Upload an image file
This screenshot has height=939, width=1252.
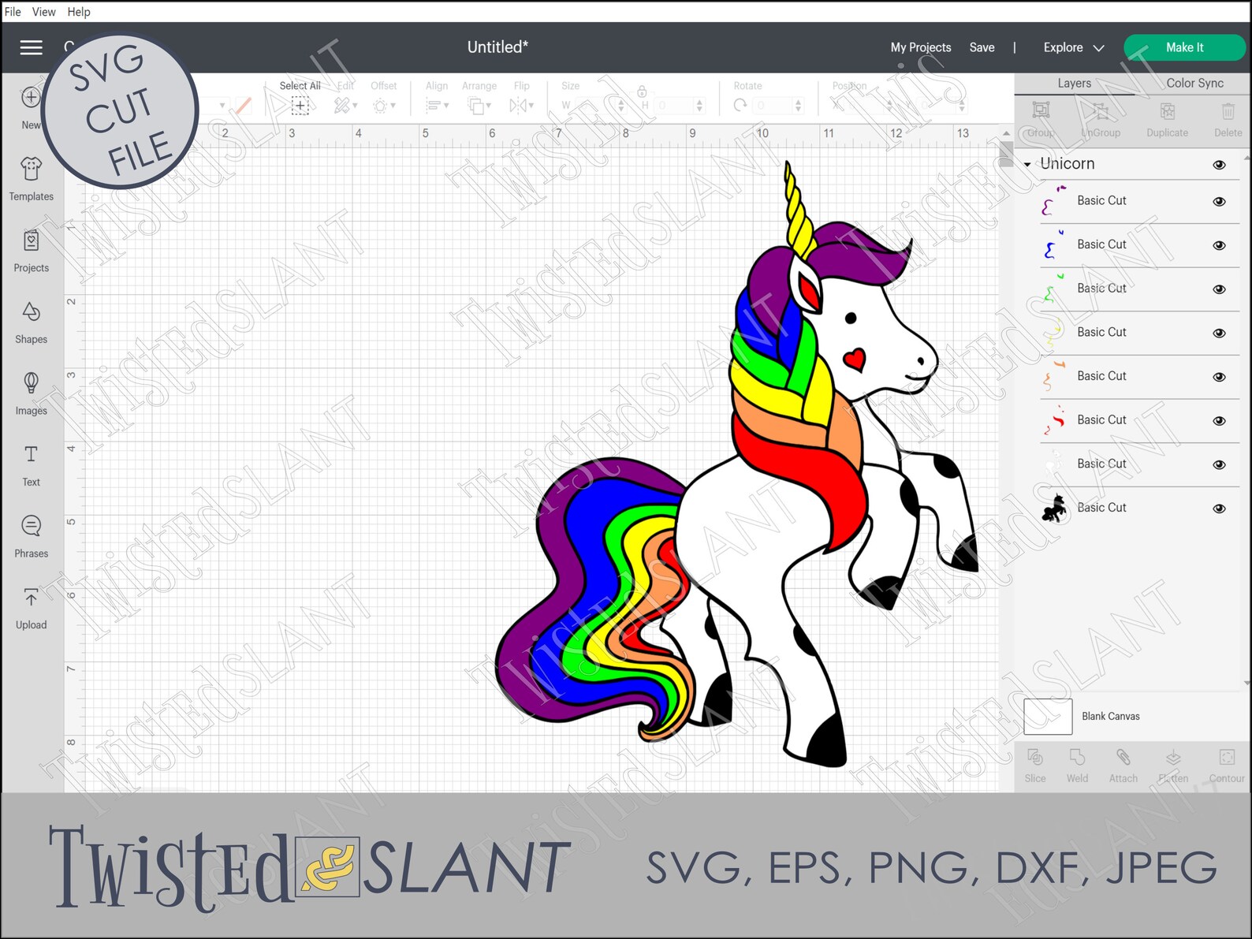(x=31, y=609)
